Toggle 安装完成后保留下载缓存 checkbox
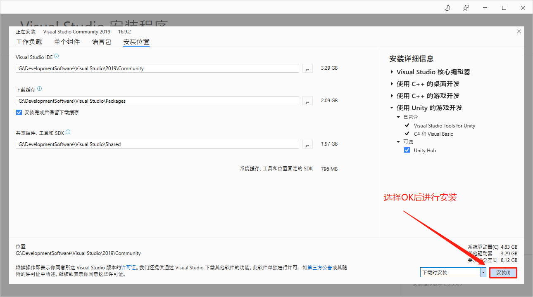533x297 pixels. pyautogui.click(x=19, y=112)
